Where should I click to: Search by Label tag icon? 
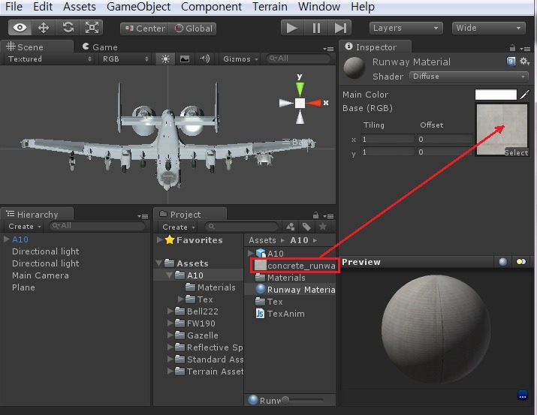pos(306,227)
